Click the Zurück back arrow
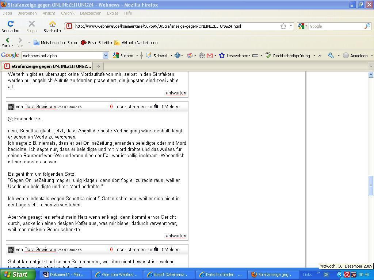Viewport: 374px width, 280px height. click(7, 42)
